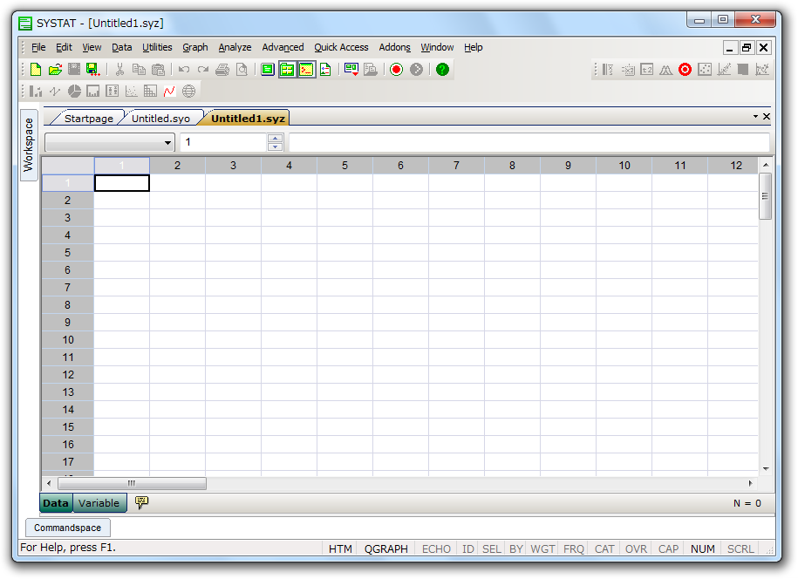798x579 pixels.
Task: Open the Data menu
Action: (121, 47)
